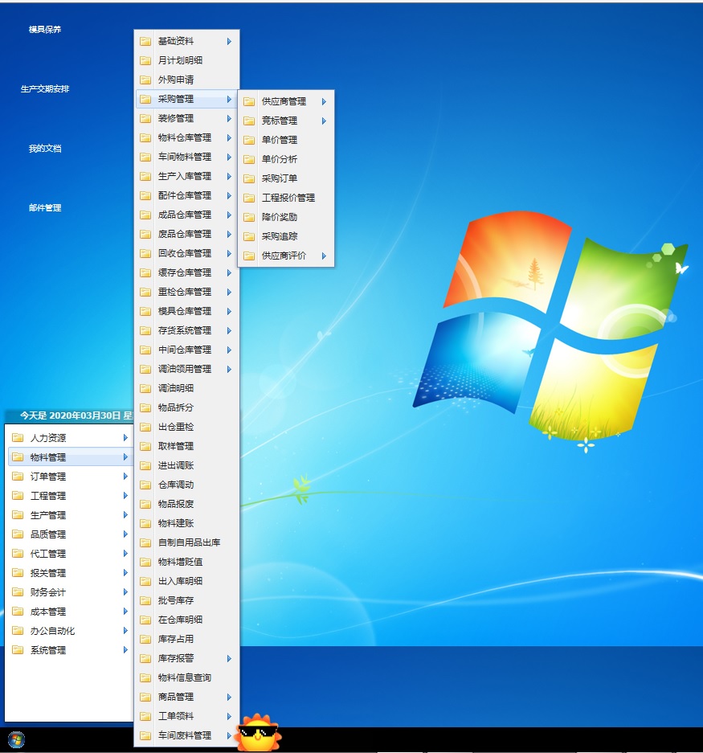Expand the 商品管理 submenu arrow
This screenshot has height=753, width=703.
click(229, 697)
